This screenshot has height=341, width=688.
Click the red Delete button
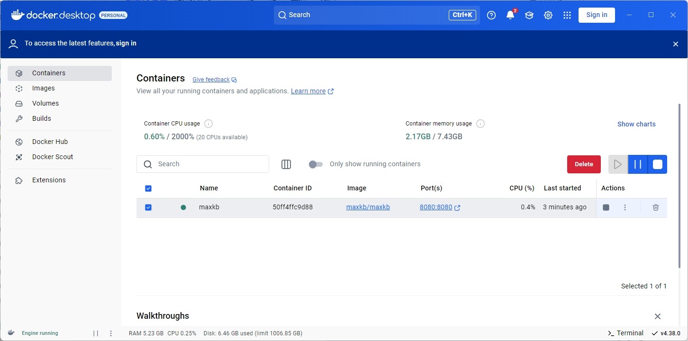[584, 164]
